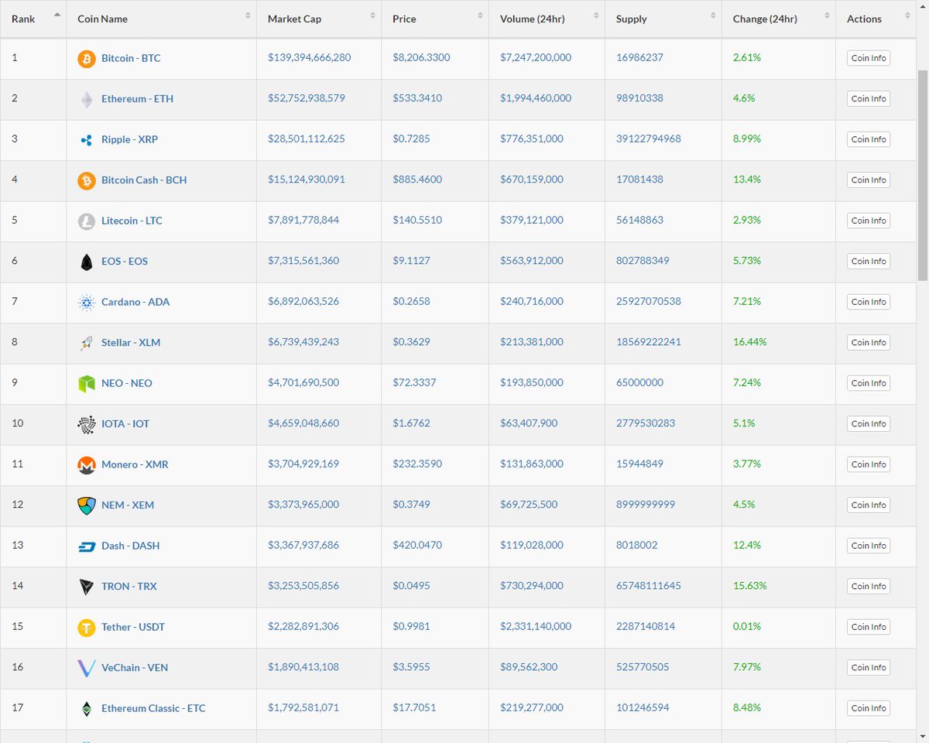Screen dimensions: 929x743
Task: Click Tether volume $2,331,140,000
Action: 536,627
